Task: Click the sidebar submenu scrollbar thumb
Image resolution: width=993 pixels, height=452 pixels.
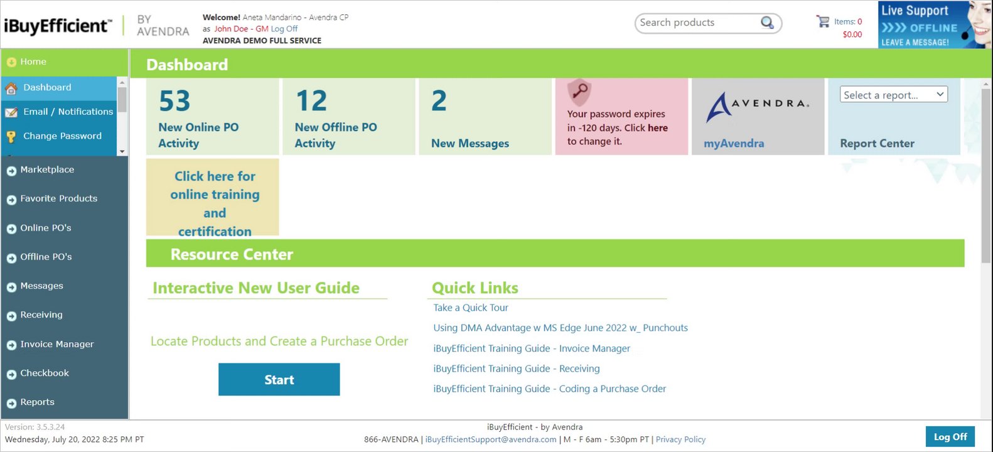Action: coord(122,100)
